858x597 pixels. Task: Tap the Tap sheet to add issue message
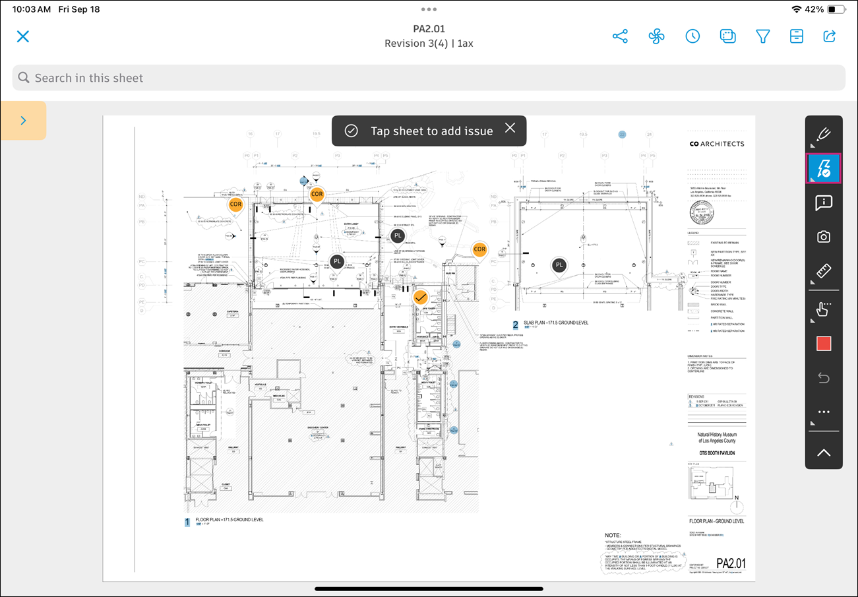click(x=431, y=131)
